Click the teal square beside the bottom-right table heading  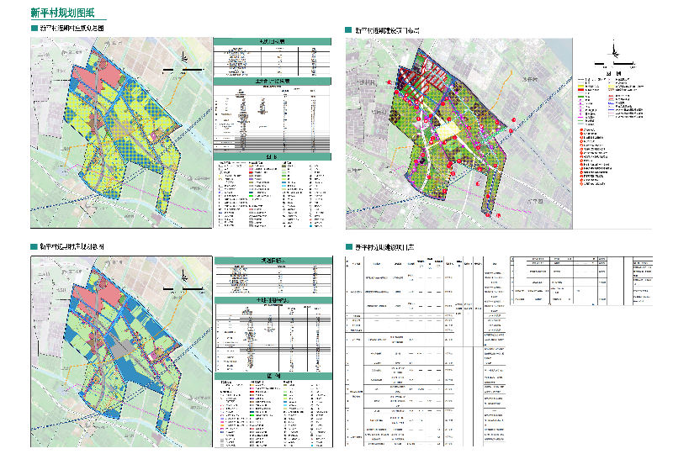pos(347,247)
